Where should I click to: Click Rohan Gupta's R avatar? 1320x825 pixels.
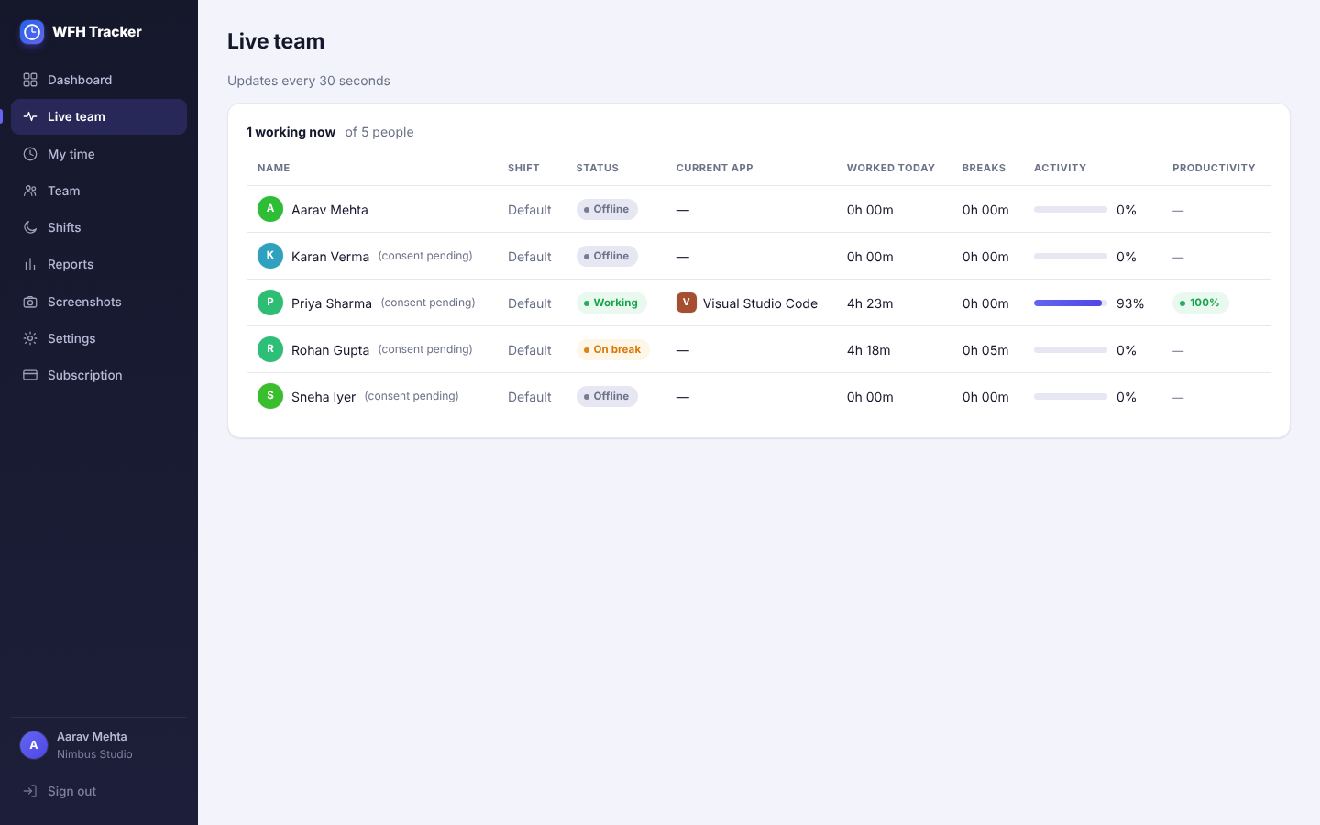(x=270, y=349)
